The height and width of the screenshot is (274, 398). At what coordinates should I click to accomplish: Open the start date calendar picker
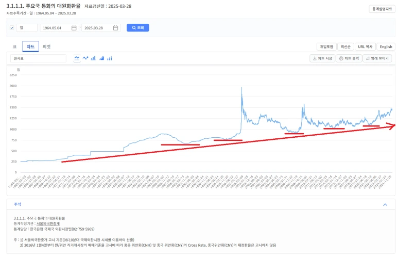[74, 28]
